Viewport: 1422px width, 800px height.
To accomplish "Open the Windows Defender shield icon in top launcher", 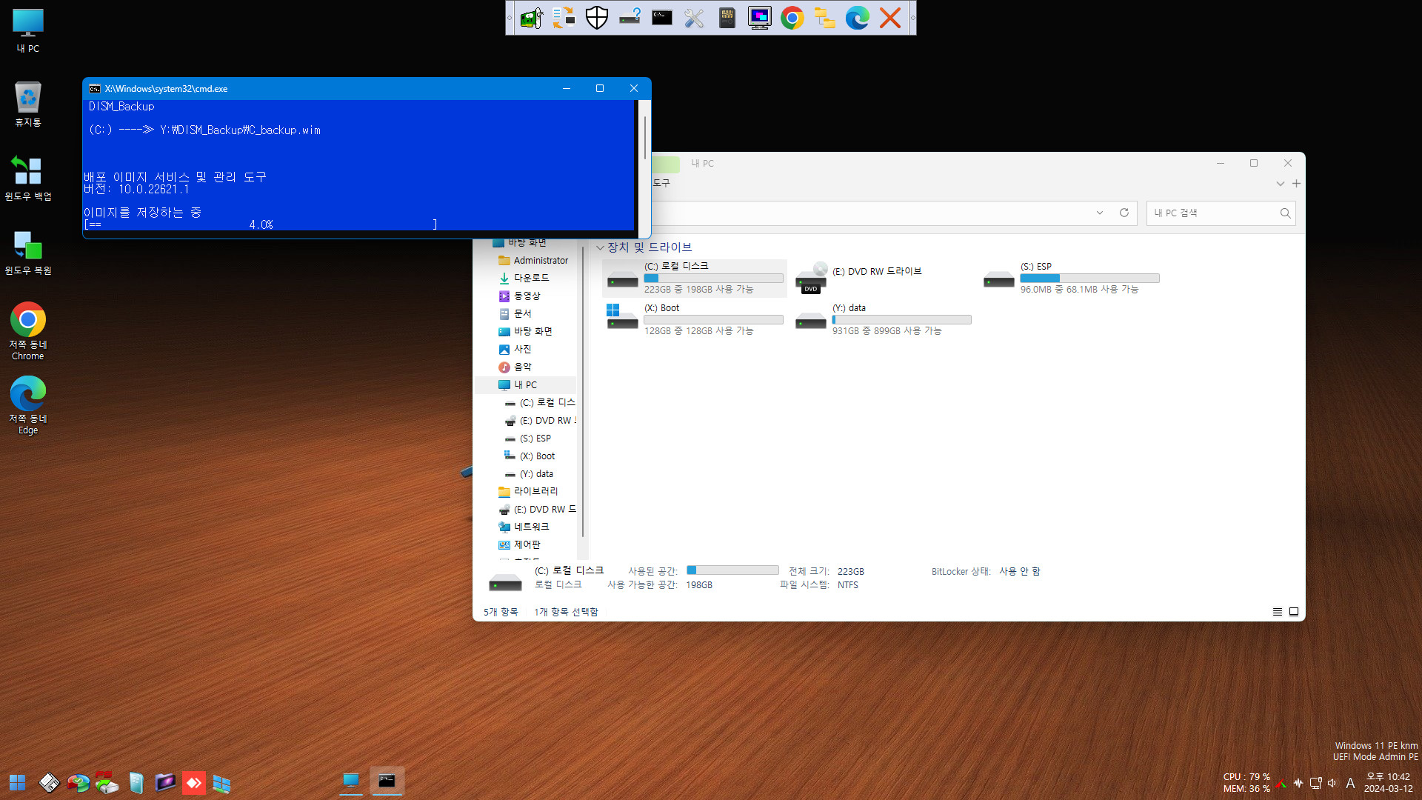I will [597, 18].
